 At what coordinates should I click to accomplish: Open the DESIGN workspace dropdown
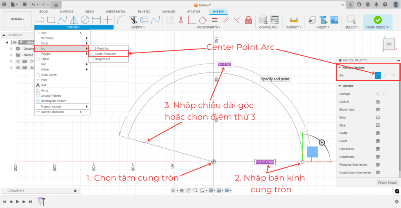18,19
